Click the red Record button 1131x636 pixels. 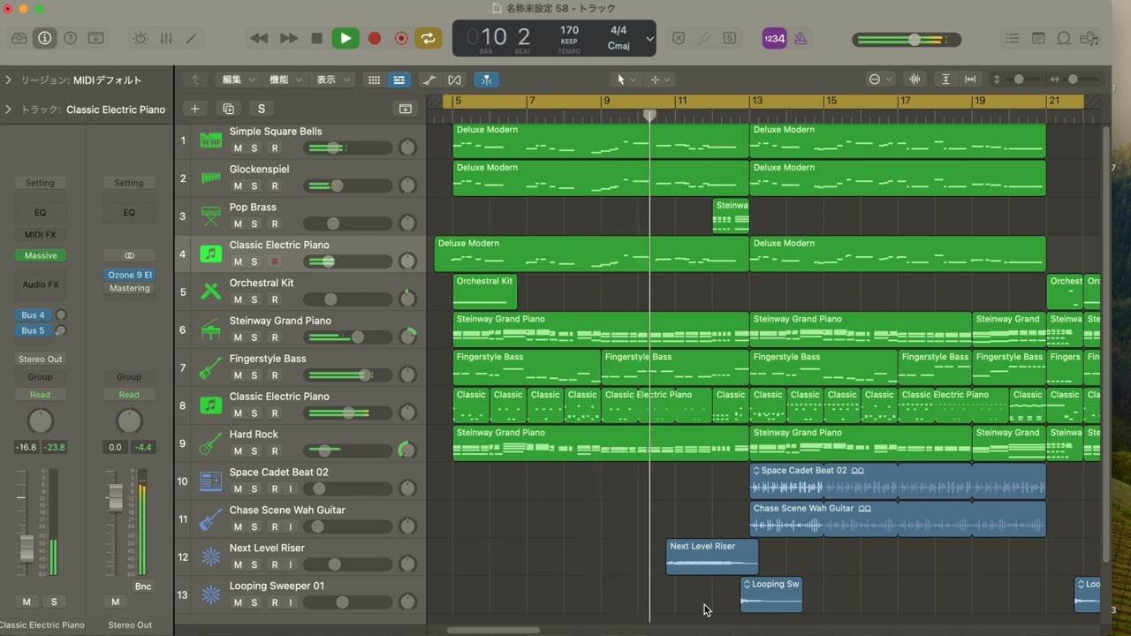[x=374, y=39]
